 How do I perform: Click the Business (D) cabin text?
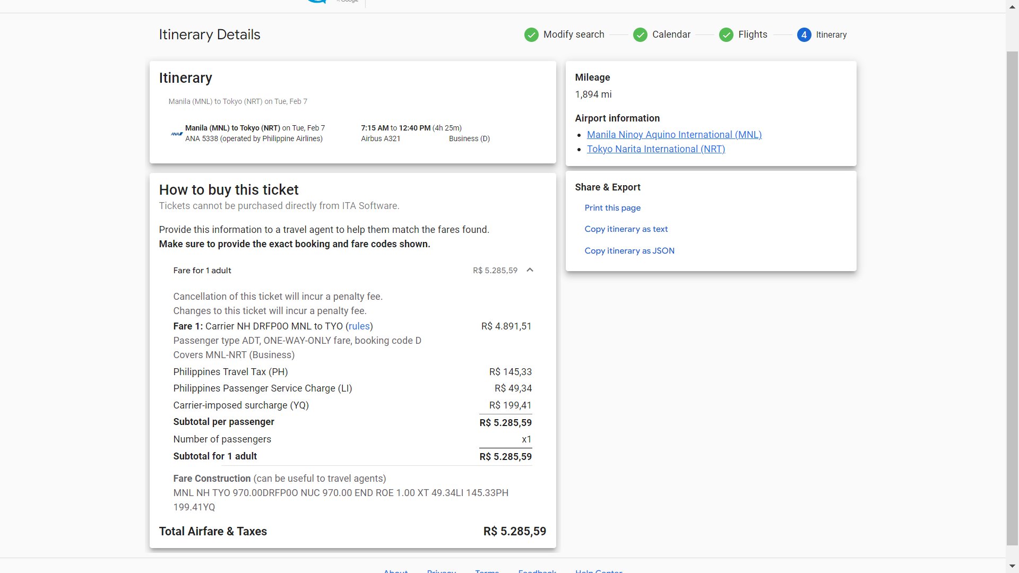coord(469,138)
